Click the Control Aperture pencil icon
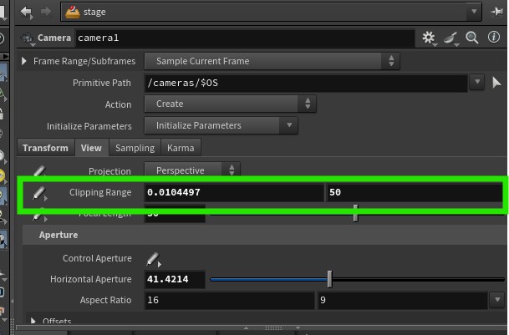The image size is (509, 335). [x=153, y=259]
